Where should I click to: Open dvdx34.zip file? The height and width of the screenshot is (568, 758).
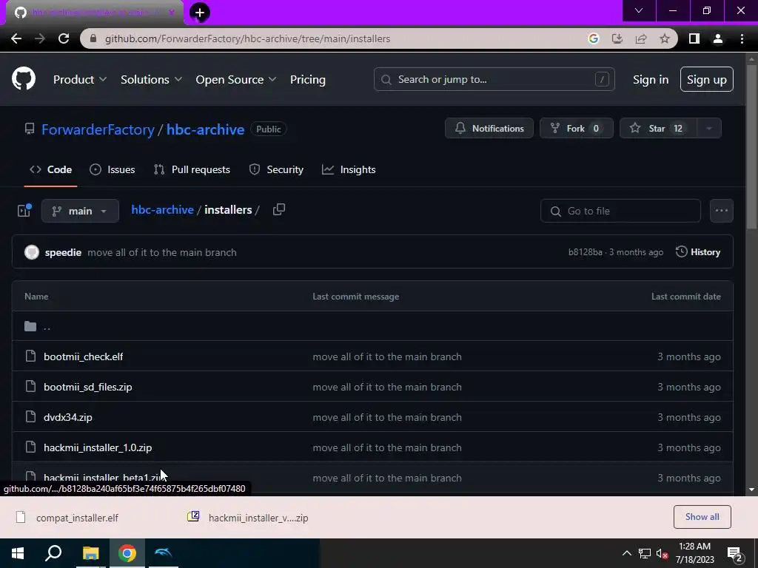coord(67,417)
